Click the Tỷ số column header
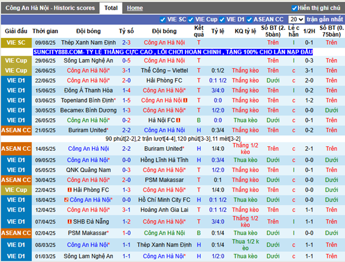This screenshot has height=262, width=345. click(126, 32)
